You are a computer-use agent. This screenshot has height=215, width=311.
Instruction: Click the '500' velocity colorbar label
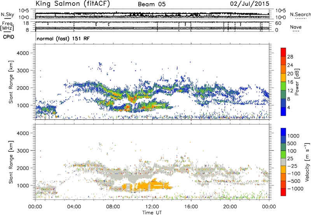pos(293,144)
